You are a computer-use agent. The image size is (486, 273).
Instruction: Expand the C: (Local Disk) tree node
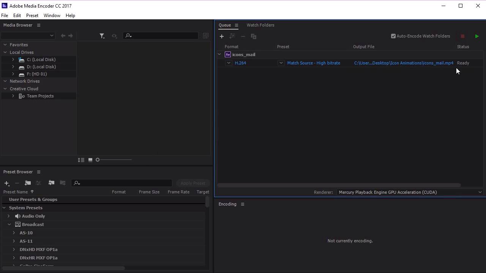[13, 60]
